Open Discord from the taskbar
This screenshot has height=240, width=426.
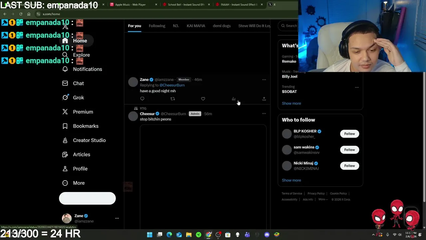[x=267, y=235]
